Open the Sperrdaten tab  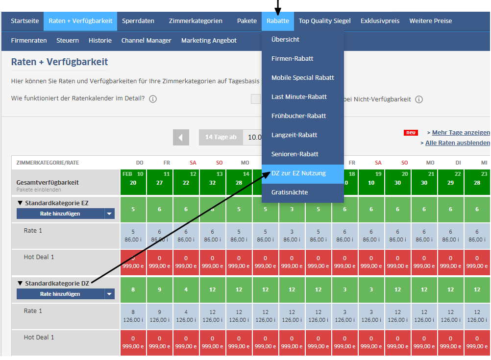pos(138,21)
